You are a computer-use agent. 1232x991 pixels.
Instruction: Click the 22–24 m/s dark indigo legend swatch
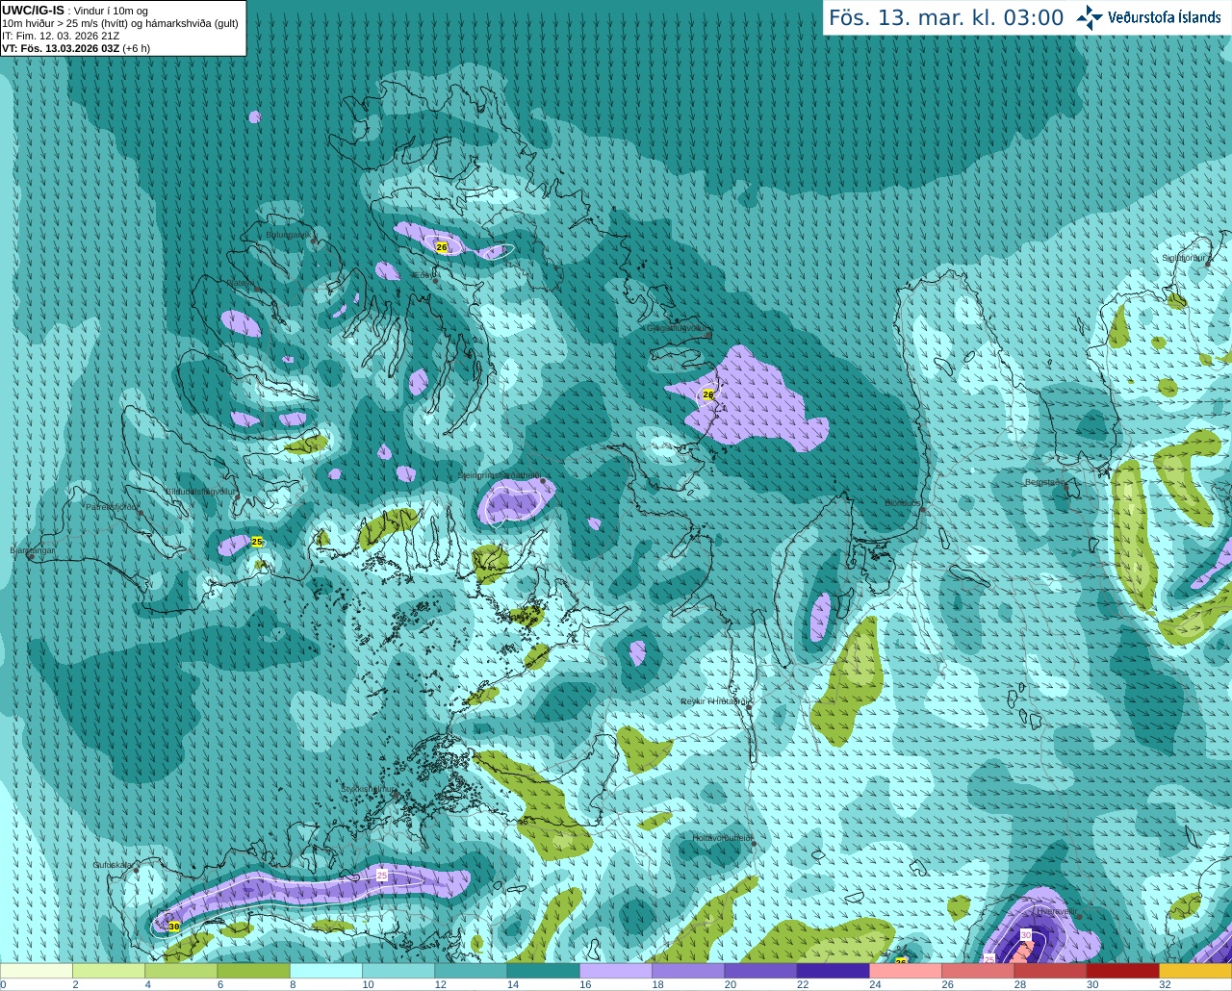pos(834,971)
